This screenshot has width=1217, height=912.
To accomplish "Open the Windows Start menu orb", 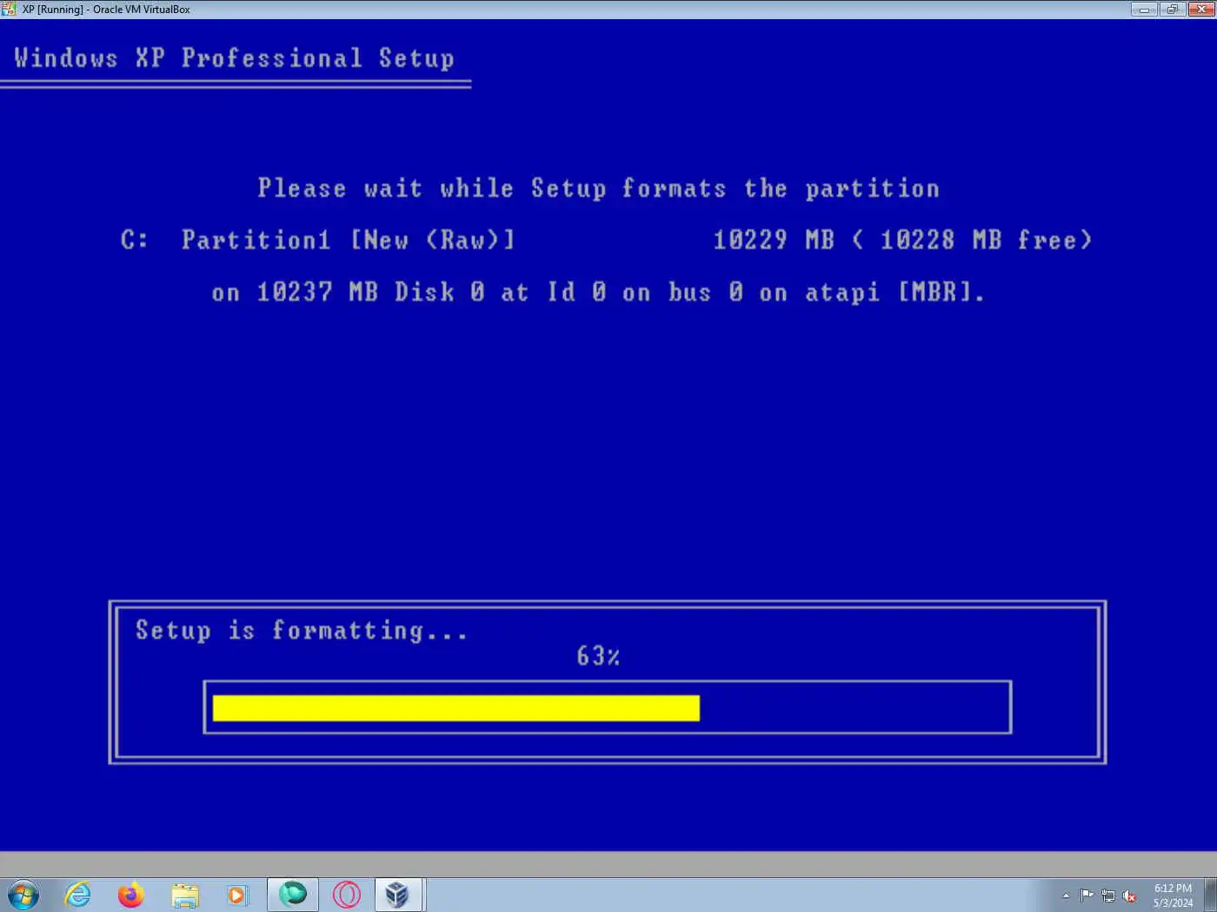I will (23, 894).
